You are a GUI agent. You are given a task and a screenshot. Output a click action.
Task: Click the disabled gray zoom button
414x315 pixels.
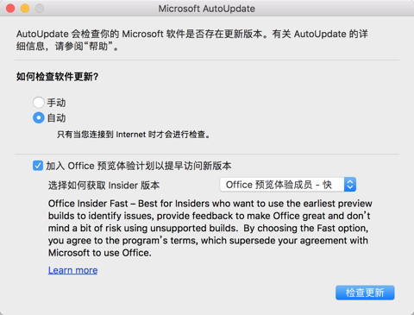[40, 9]
